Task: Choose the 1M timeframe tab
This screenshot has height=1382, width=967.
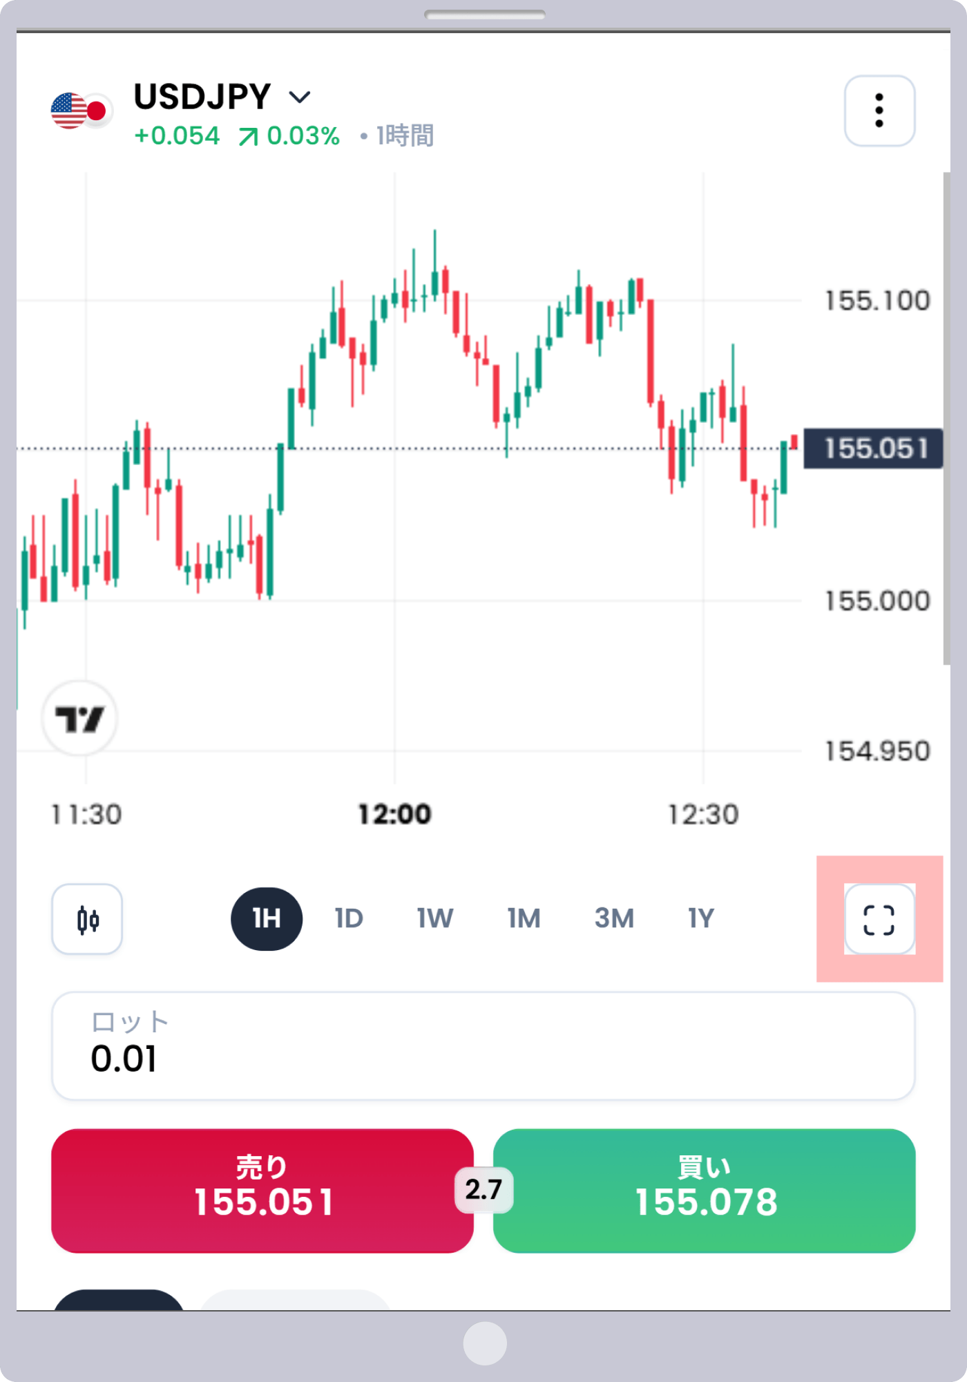Action: pos(524,919)
